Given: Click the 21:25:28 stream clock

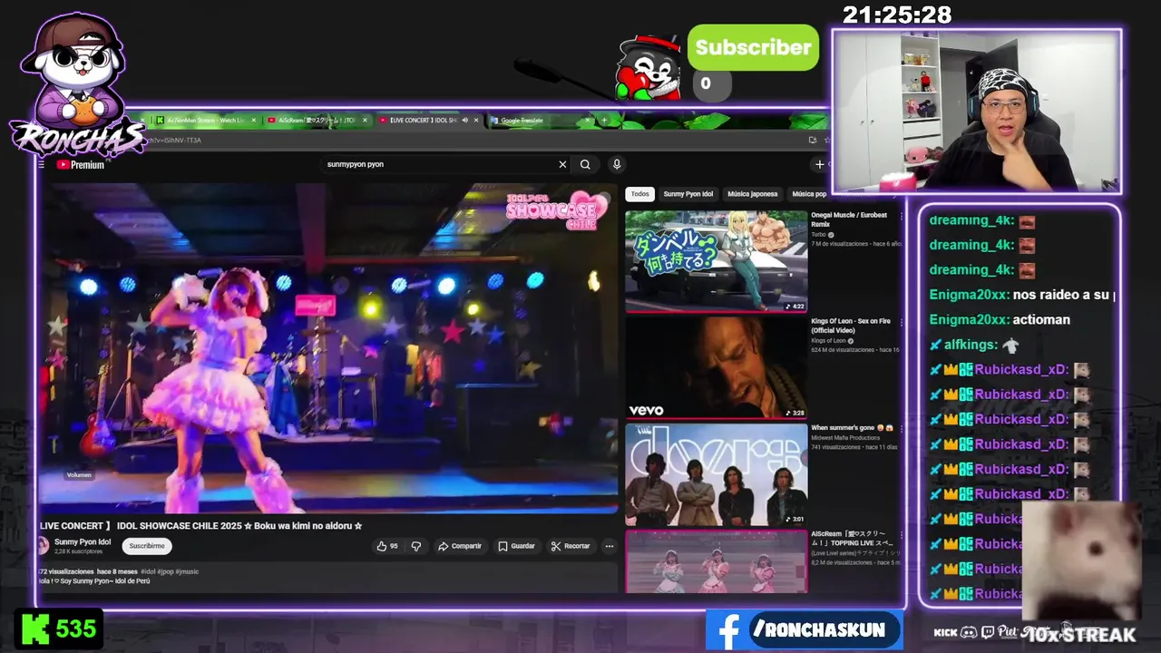Looking at the screenshot, I should pyautogui.click(x=897, y=15).
